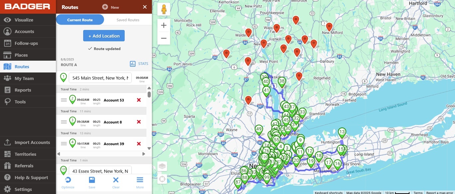This screenshot has width=455, height=194.
Task: Click the Territories grid icon
Action: (7, 154)
